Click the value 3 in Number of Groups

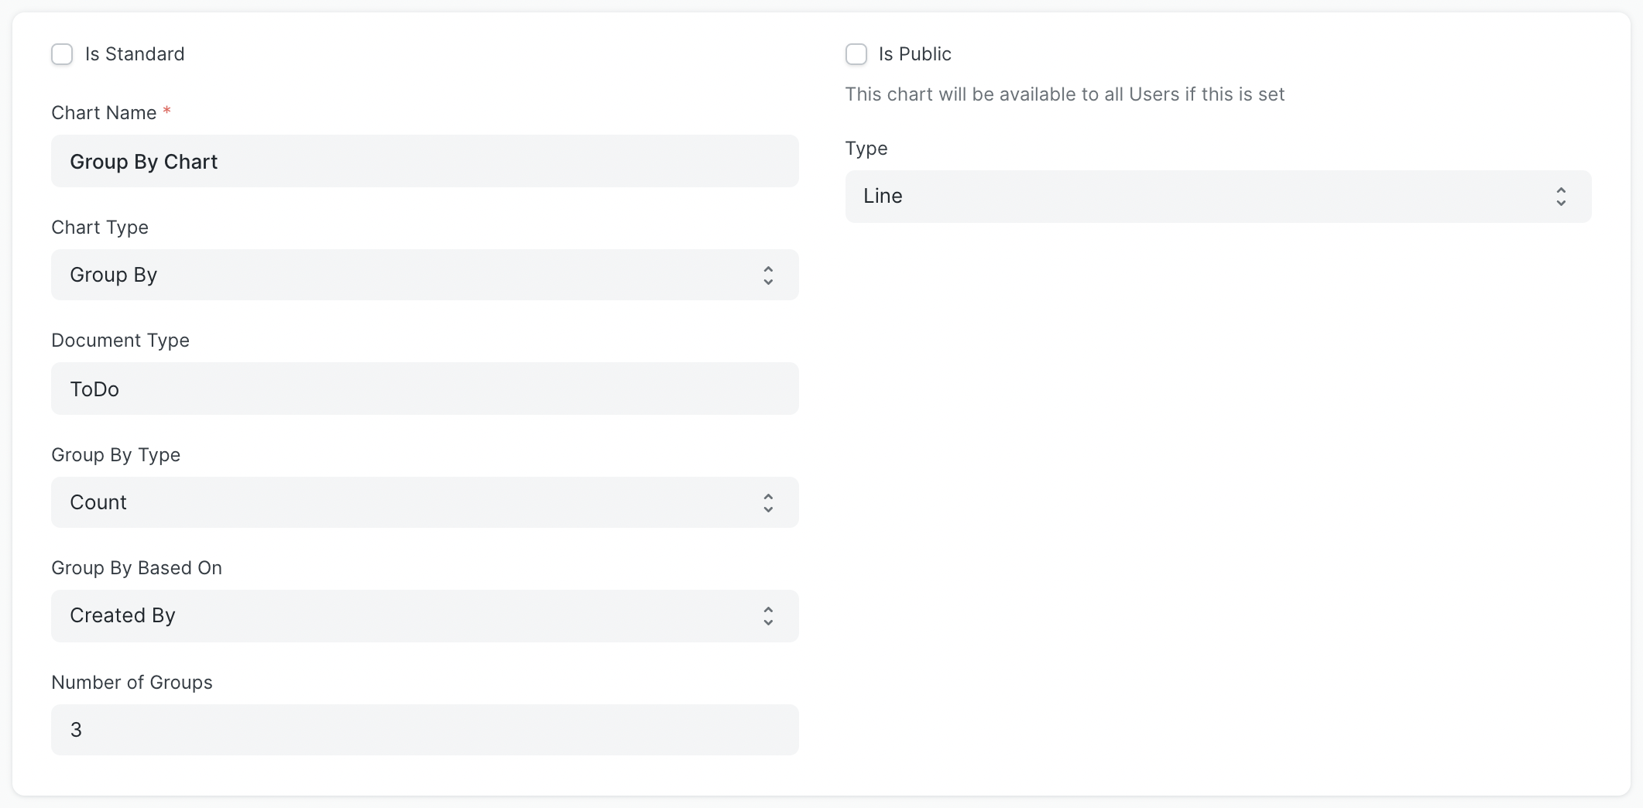(x=75, y=729)
